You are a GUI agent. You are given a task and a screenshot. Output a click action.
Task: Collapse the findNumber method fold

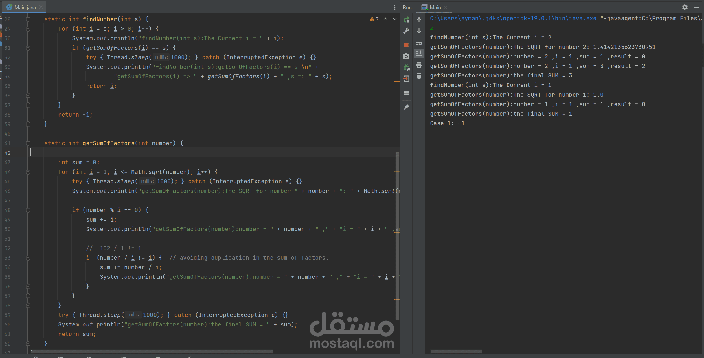(28, 19)
